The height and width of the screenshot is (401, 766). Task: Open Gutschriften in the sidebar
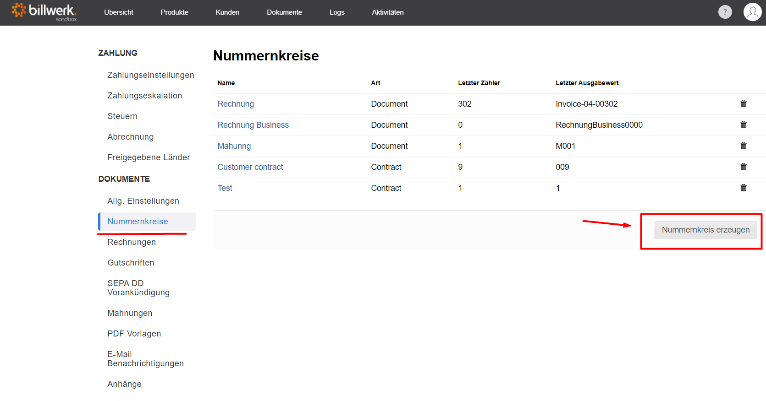tap(131, 263)
